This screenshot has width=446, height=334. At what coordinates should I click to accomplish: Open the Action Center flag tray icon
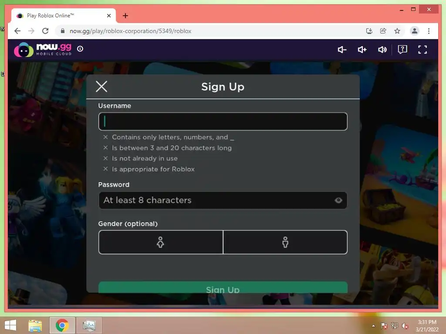[384, 326]
